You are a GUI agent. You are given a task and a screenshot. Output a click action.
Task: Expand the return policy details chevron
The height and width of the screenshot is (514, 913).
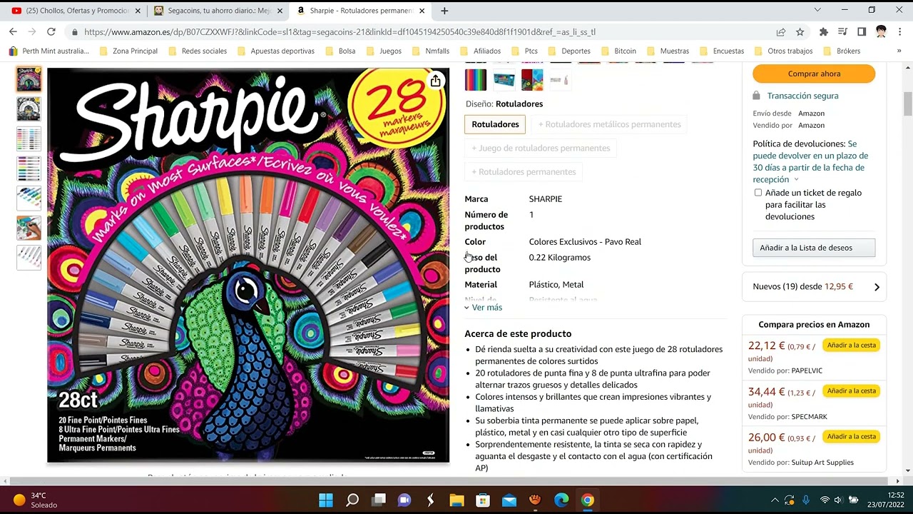[796, 180]
